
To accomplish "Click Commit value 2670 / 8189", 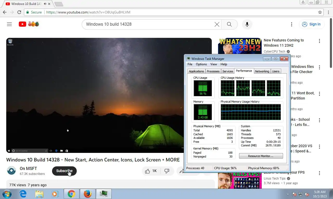I will [x=273, y=145].
